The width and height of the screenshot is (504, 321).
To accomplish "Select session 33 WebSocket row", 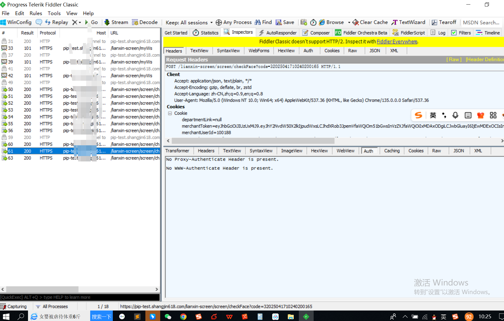I will 80,48.
